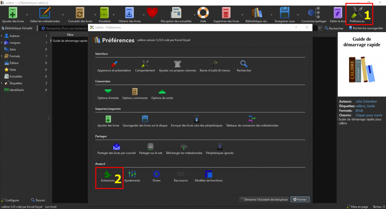The height and width of the screenshot is (209, 386).
Task: Open Aide lifebuoy toolbar button
Action: 203,15
